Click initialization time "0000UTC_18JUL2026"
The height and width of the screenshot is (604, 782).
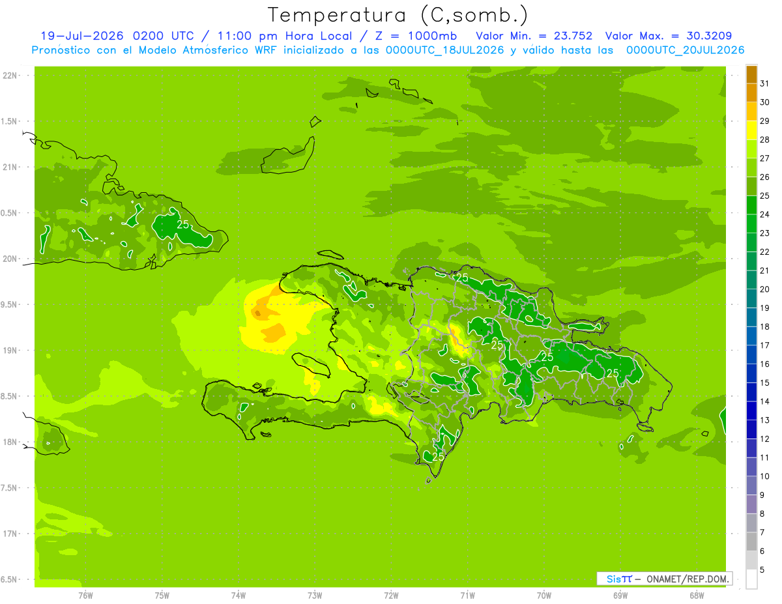pos(445,50)
